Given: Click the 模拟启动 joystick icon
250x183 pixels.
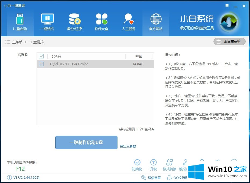Looking at the screenshot, I should click(x=185, y=162).
